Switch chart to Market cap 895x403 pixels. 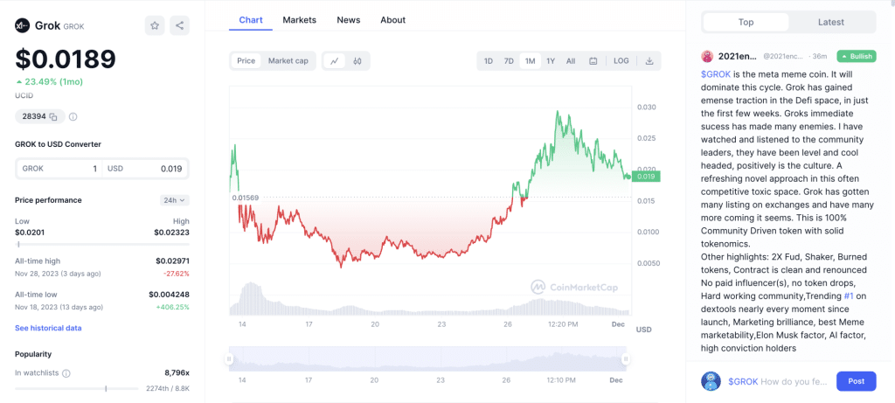point(288,61)
